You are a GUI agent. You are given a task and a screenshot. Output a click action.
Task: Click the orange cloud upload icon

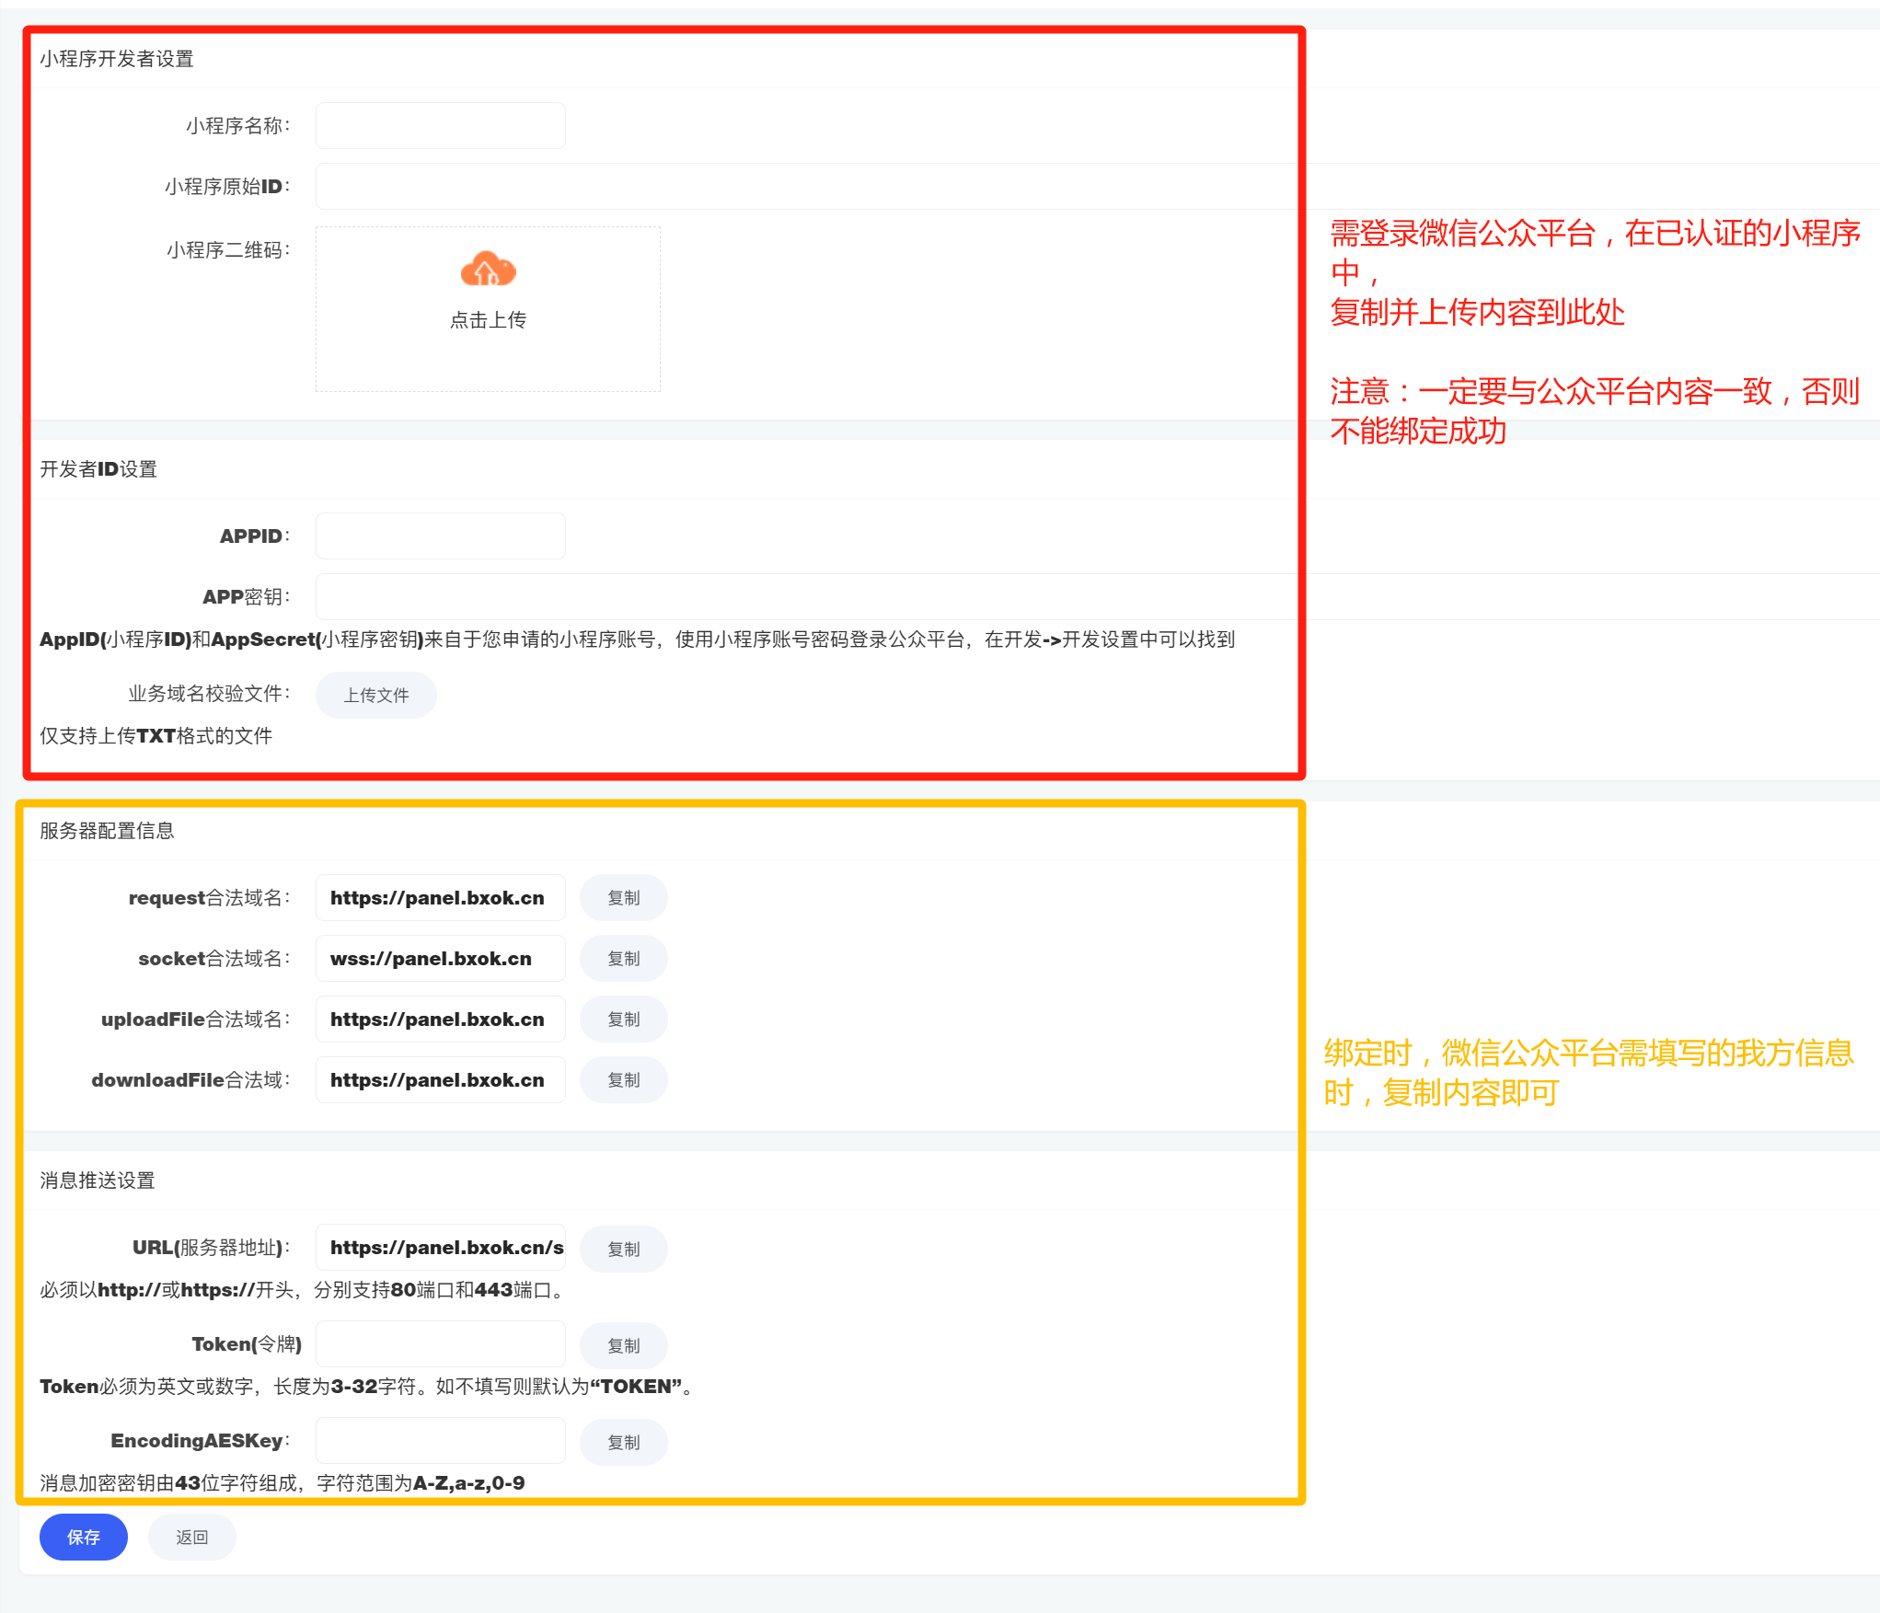(x=488, y=269)
